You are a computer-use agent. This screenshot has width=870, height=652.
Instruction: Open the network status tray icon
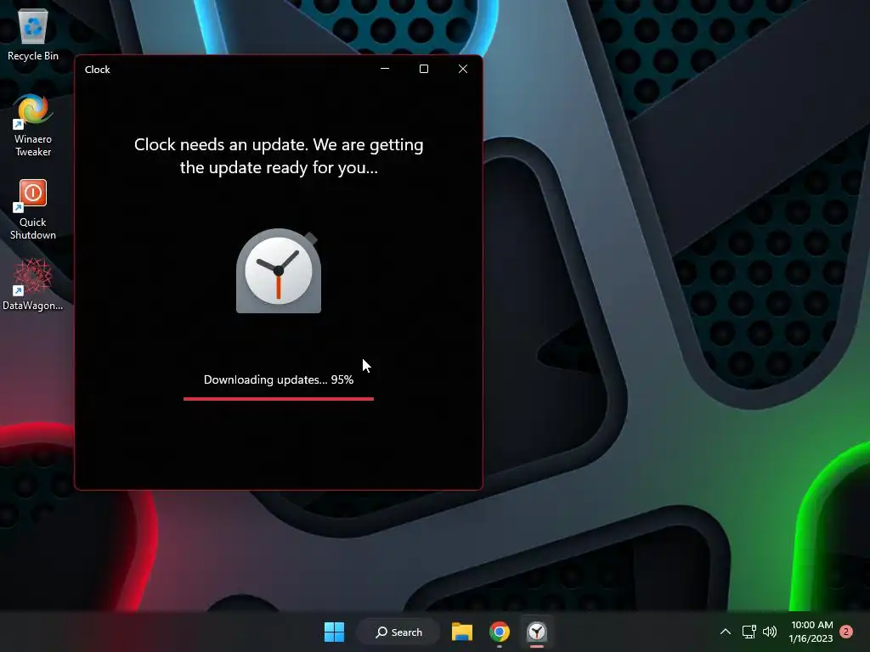(x=749, y=632)
